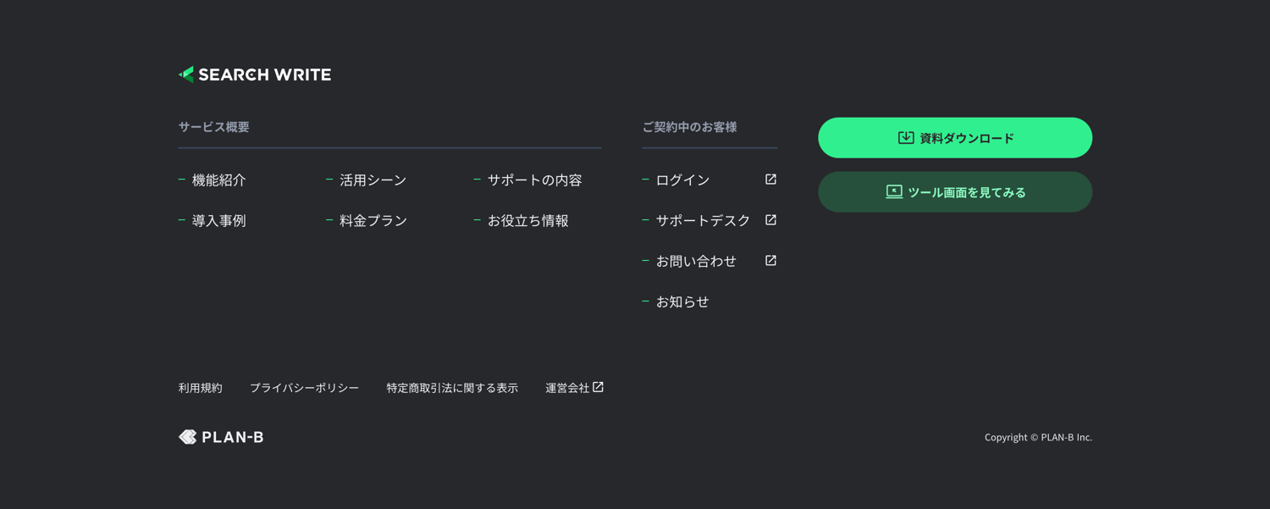Click the external link icon beside サポートデスク
The image size is (1270, 509).
click(x=770, y=220)
